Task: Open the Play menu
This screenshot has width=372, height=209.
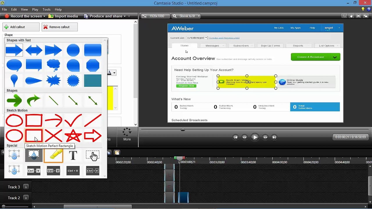Action: 35,10
